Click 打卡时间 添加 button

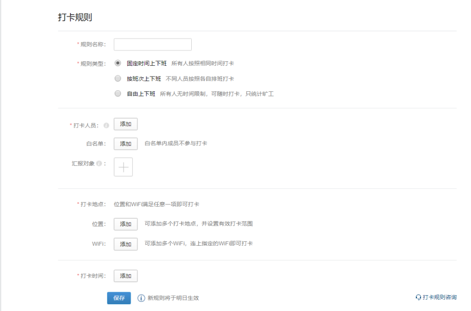pos(125,276)
